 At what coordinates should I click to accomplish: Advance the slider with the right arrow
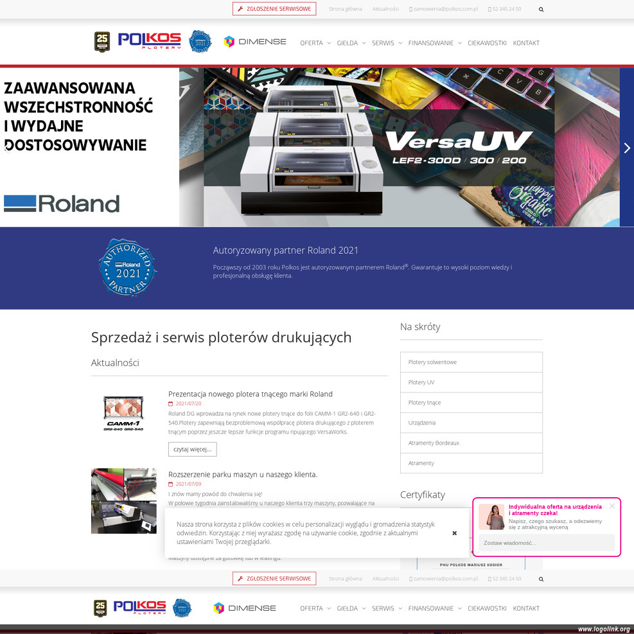pos(627,148)
